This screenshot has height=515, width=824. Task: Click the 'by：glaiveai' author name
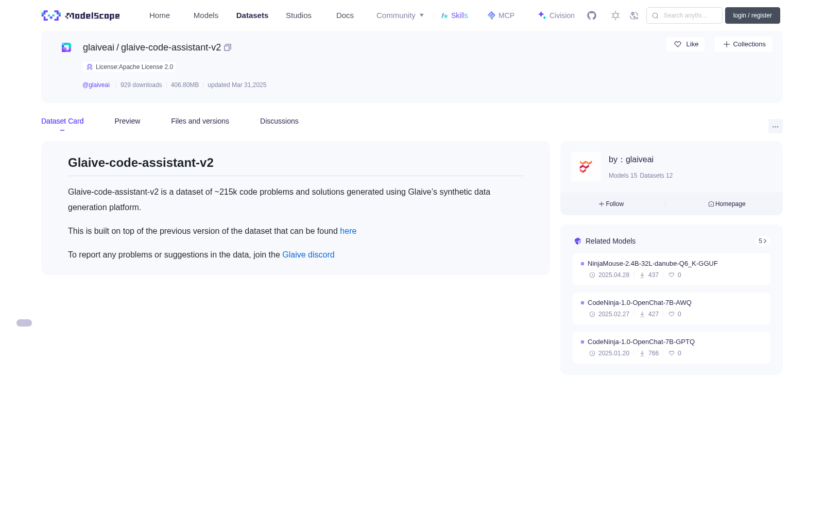[x=631, y=160]
